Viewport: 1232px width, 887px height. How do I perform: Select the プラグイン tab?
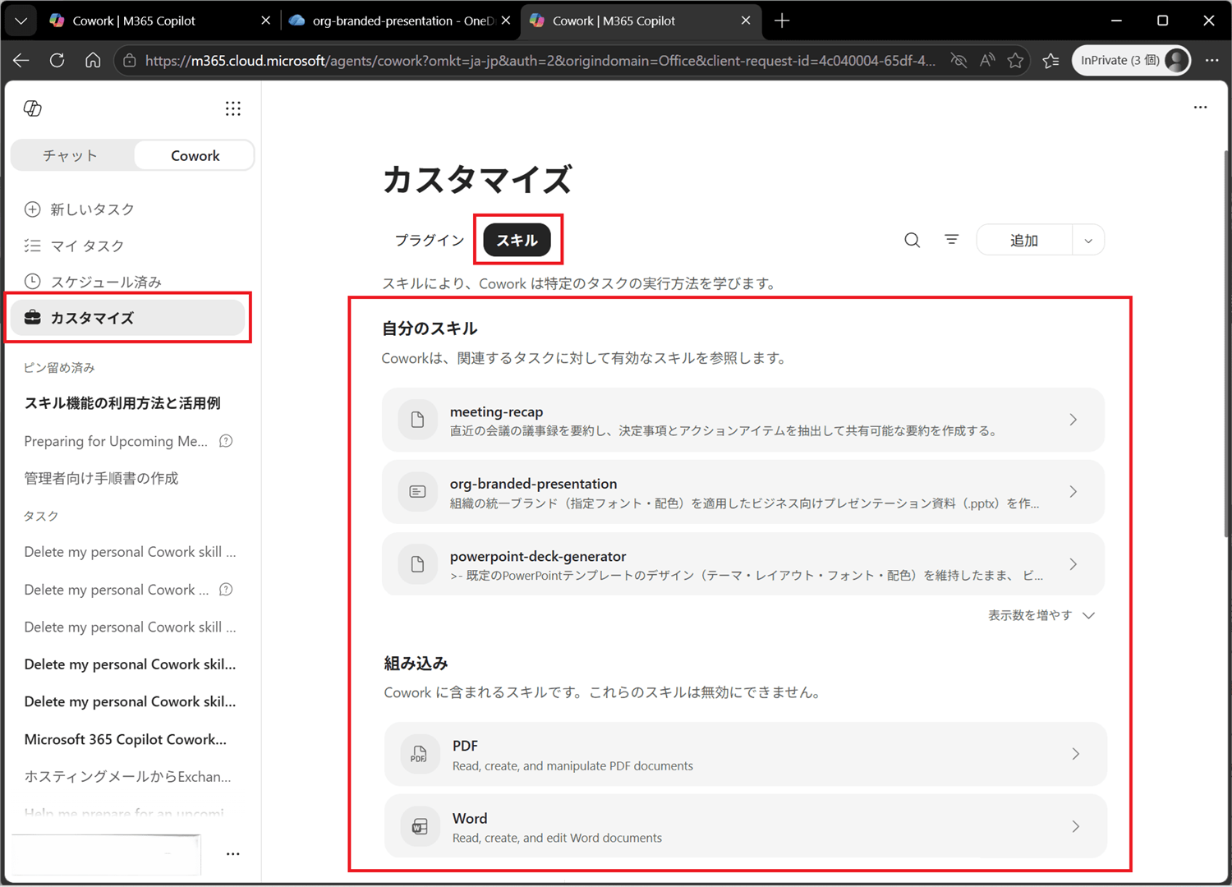pyautogui.click(x=430, y=240)
